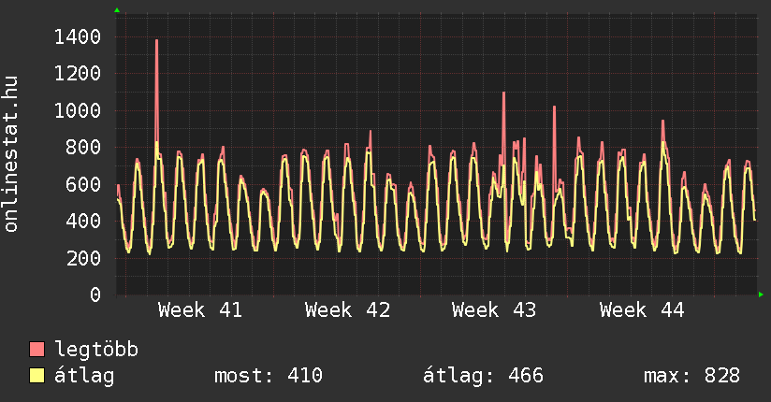Click the Week 41 axis label
Viewport: 771px width, 402px height.
pos(200,310)
